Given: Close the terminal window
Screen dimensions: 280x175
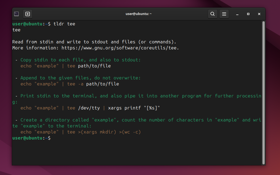Looking at the screenshot, I should (x=259, y=14).
